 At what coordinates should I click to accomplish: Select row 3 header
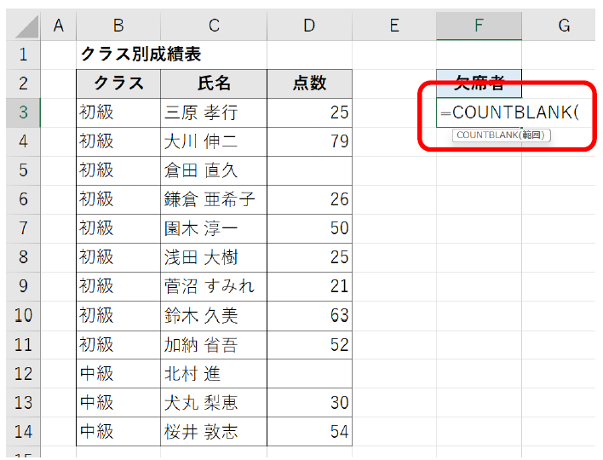[x=23, y=112]
